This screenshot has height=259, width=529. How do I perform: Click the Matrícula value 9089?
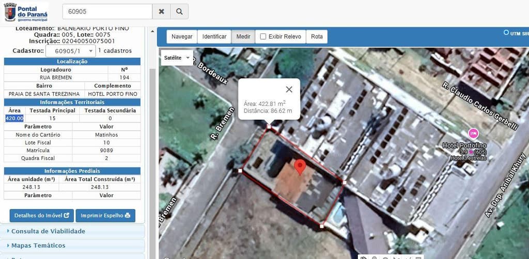tap(106, 151)
